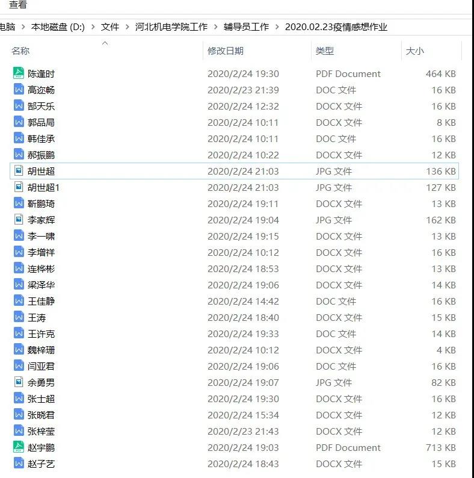Click the Word icon of 郭品局
This screenshot has height=478, width=474.
(x=19, y=122)
